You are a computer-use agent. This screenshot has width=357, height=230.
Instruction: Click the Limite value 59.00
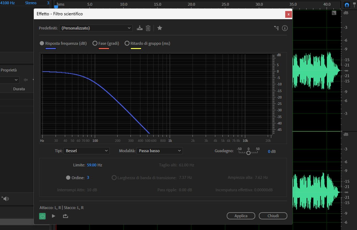[92, 165]
